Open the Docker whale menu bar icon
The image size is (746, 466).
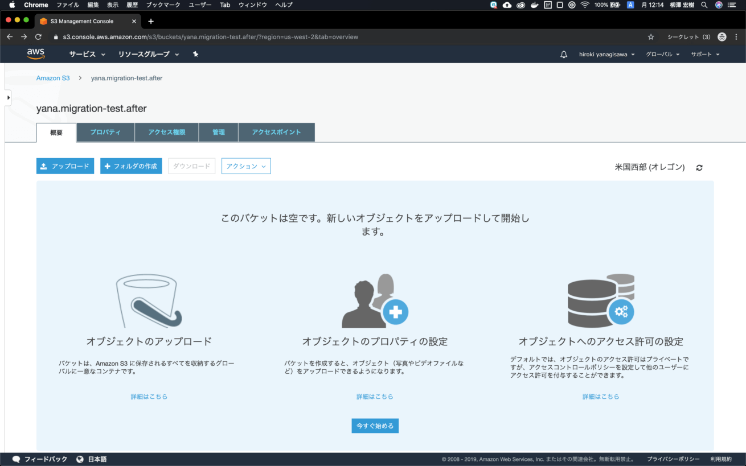point(534,5)
